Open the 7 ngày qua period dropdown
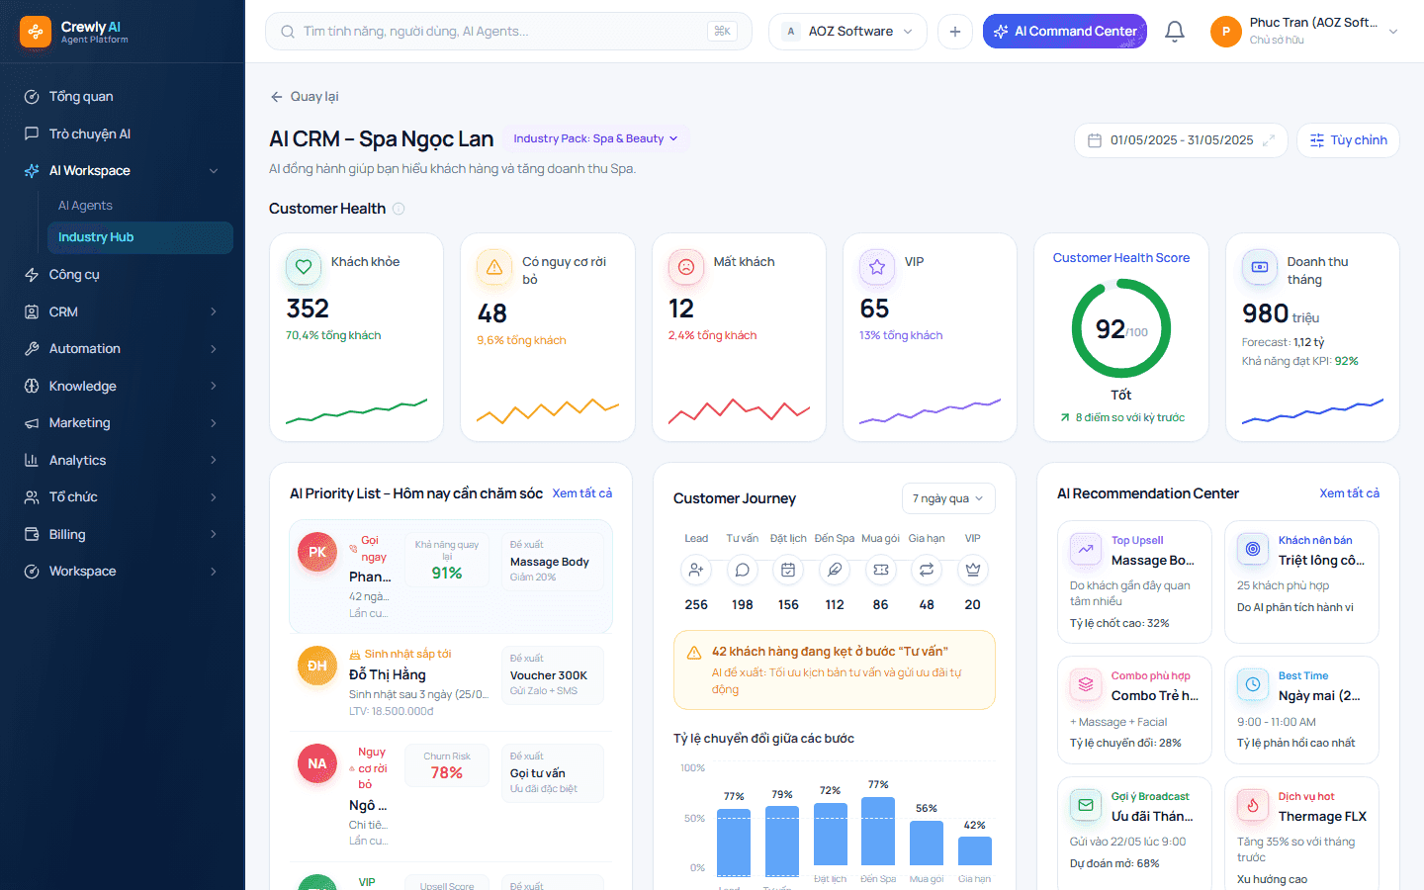1424x890 pixels. coord(947,498)
